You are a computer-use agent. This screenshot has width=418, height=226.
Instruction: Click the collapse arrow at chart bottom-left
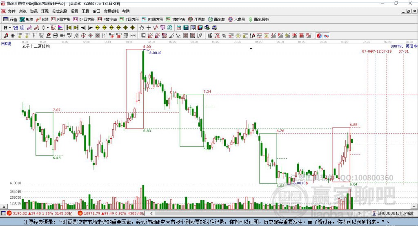pos(4,206)
